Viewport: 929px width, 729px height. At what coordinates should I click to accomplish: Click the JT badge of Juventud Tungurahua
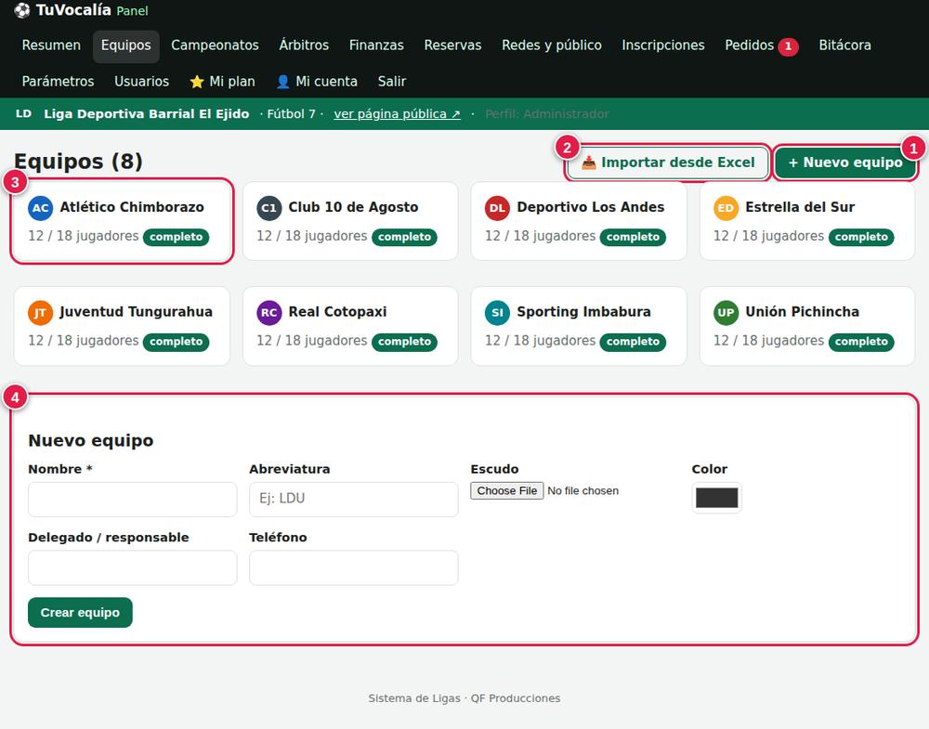point(40,313)
